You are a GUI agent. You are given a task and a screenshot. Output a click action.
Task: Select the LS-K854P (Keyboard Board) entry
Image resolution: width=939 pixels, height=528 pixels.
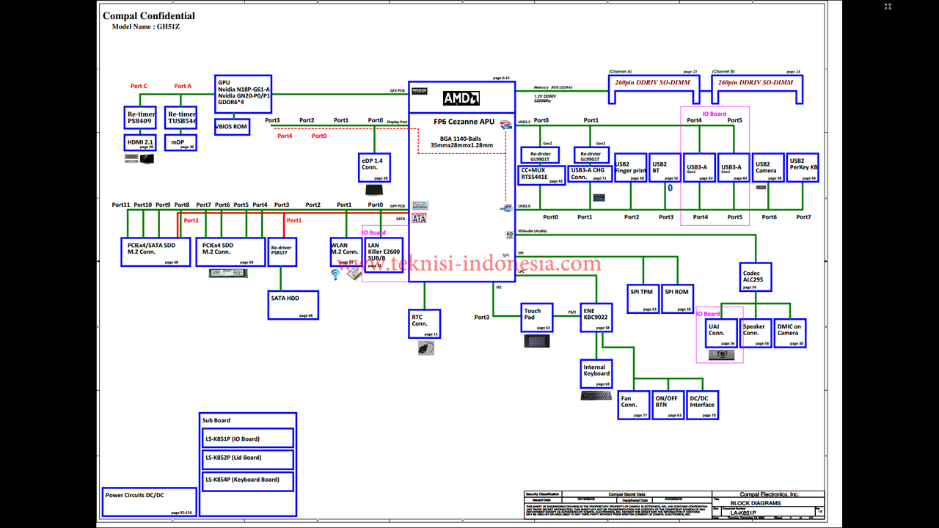(x=248, y=481)
